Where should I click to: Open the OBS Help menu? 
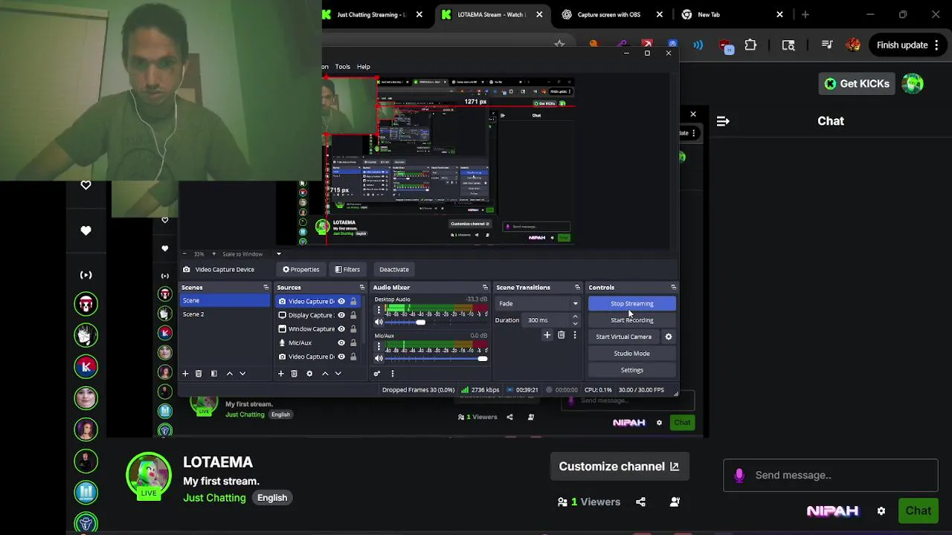click(x=363, y=67)
